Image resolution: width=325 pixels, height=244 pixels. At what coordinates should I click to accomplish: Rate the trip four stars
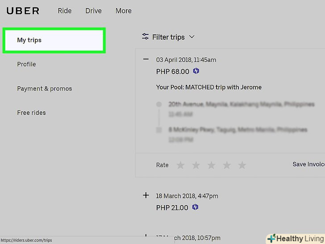(227, 165)
